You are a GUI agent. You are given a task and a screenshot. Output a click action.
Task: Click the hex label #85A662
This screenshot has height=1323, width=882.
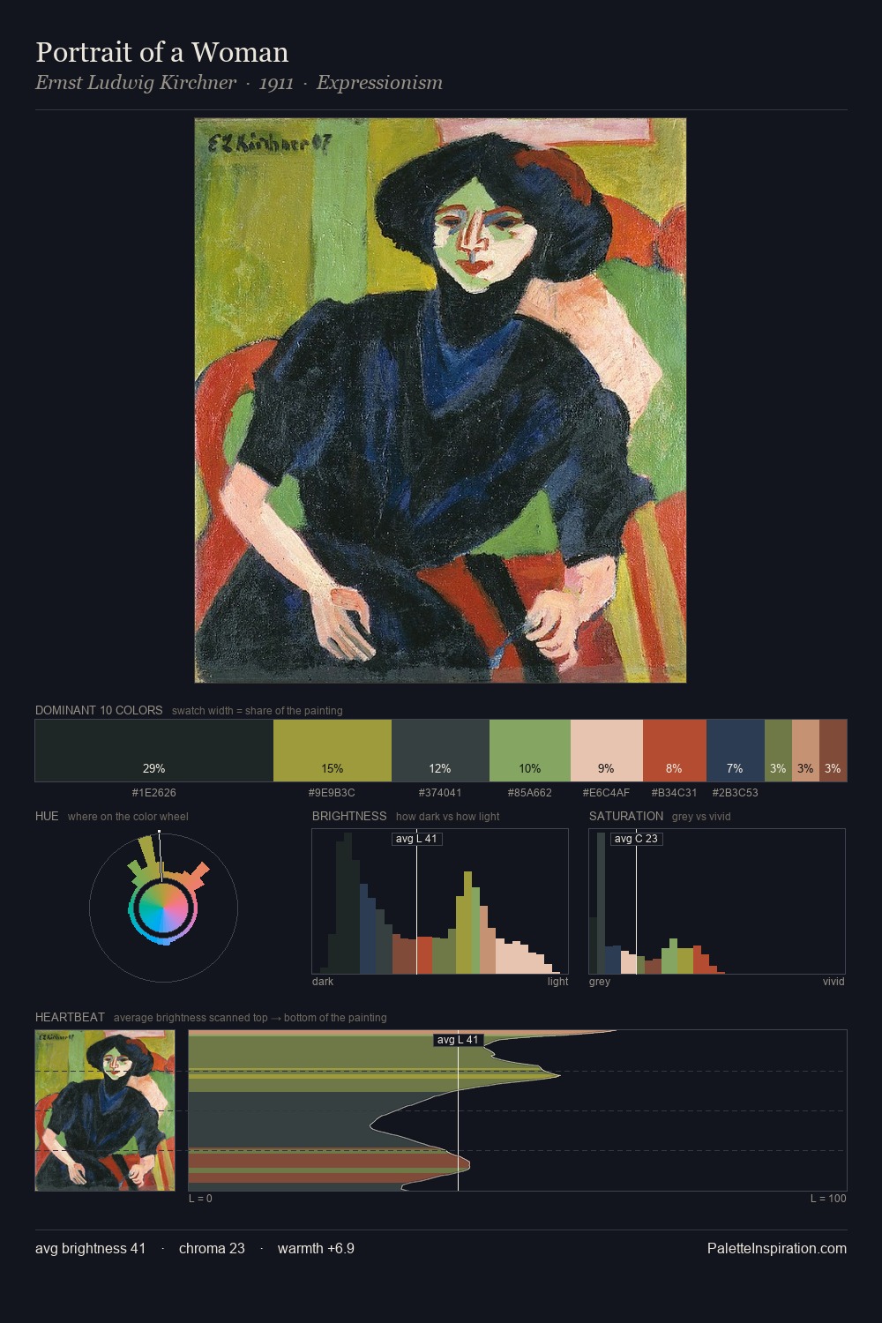point(530,793)
